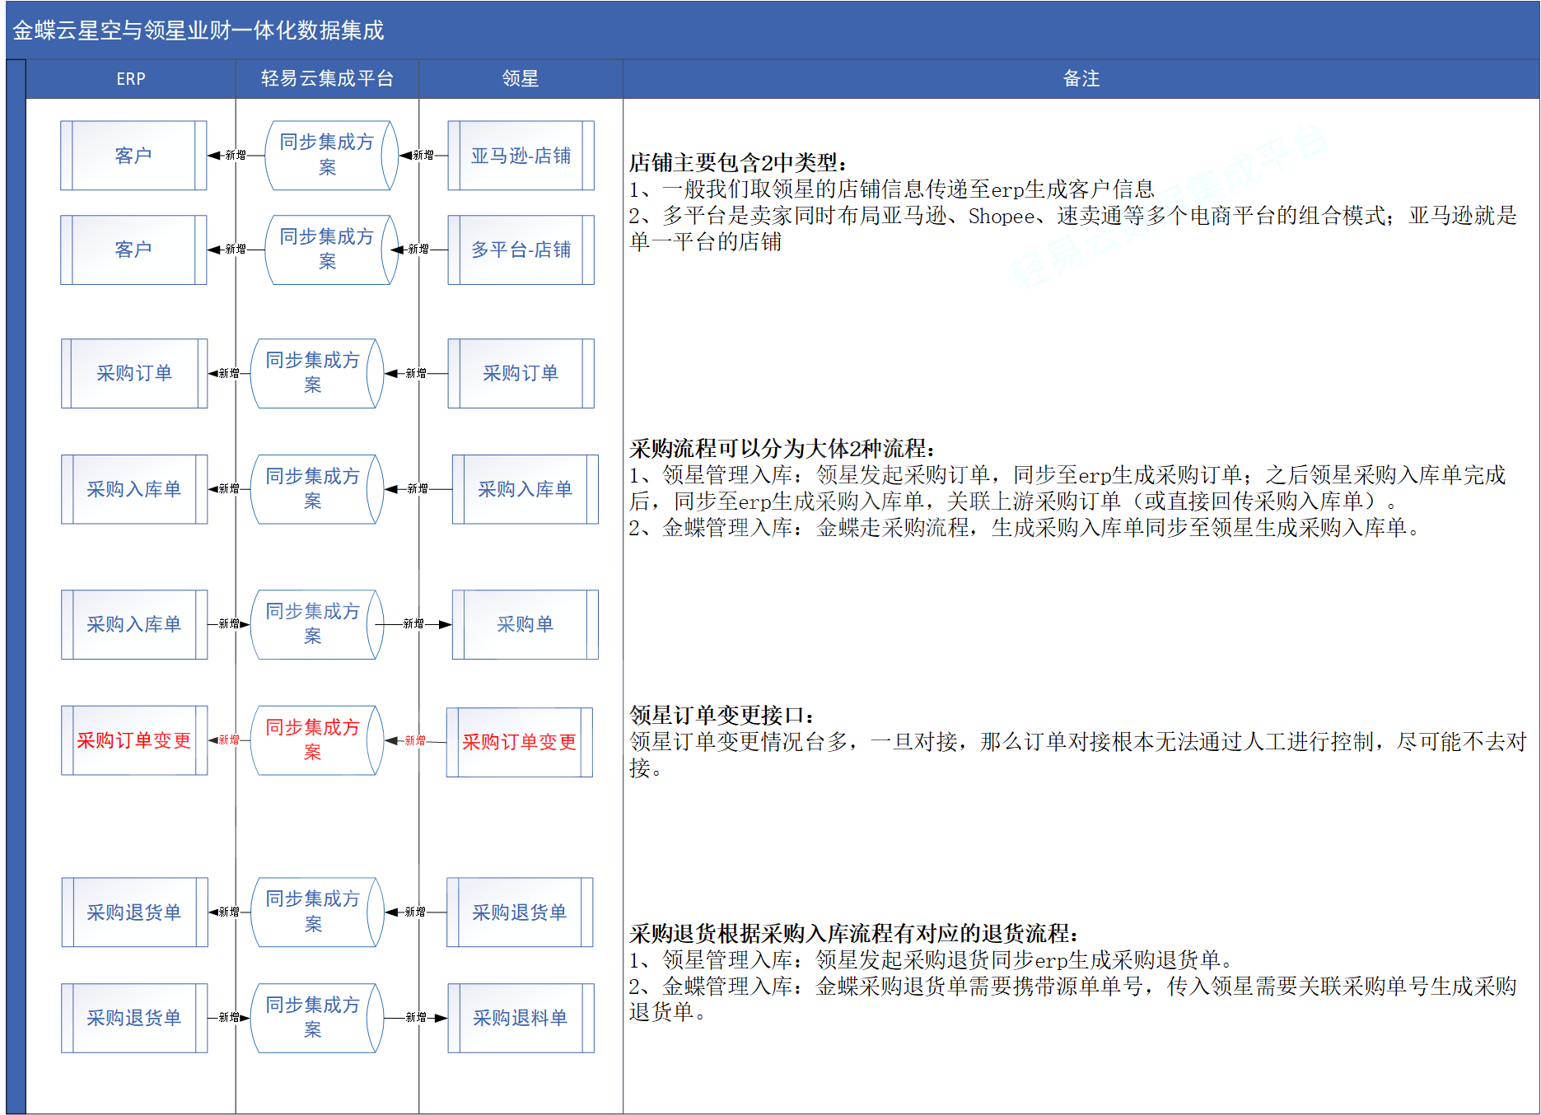This screenshot has height=1115, width=1541.
Task: Select the 采购退料单 box
Action: 521,1018
